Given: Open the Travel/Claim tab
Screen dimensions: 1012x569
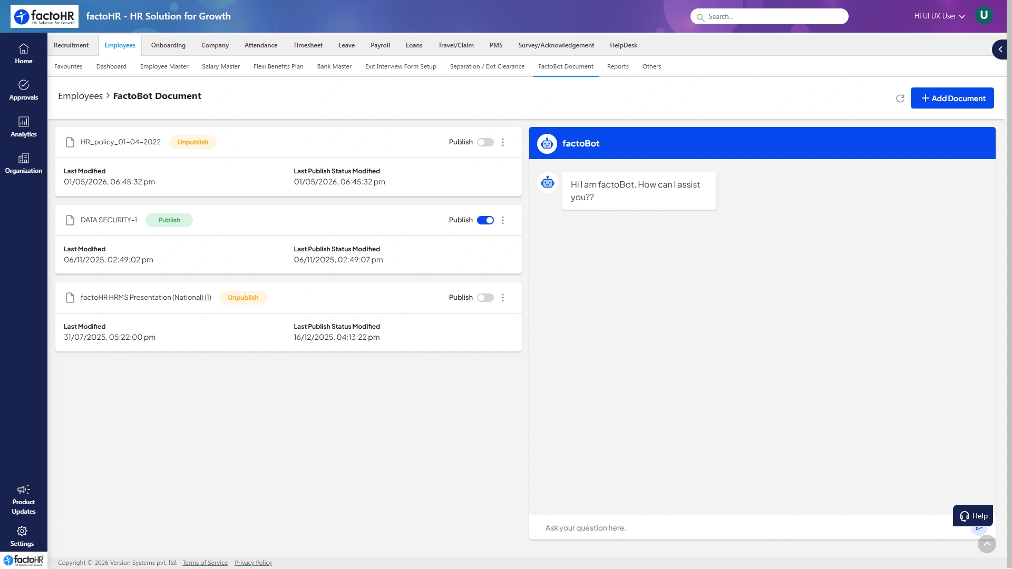Looking at the screenshot, I should pos(456,45).
